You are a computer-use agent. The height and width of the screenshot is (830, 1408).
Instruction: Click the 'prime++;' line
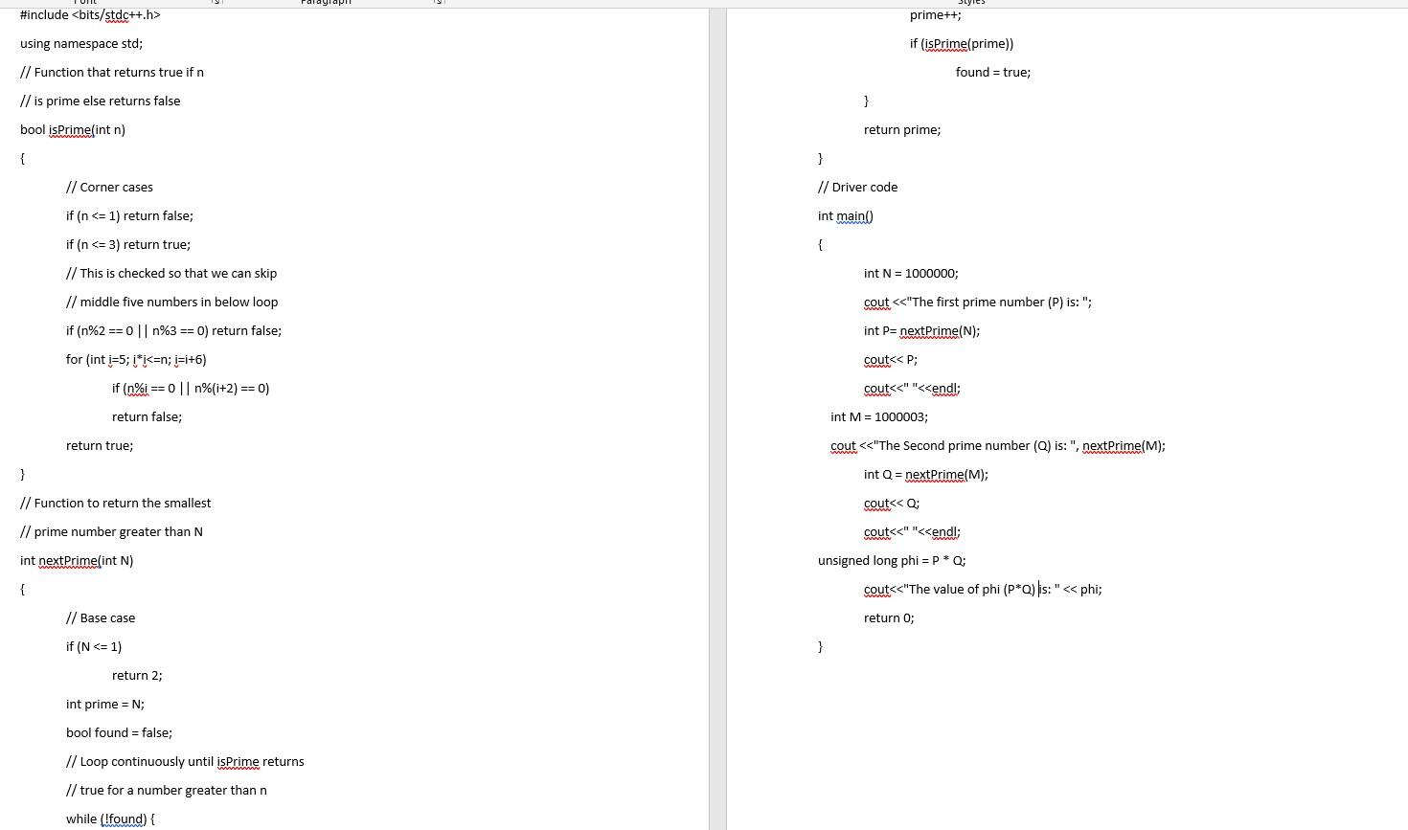[x=936, y=14]
